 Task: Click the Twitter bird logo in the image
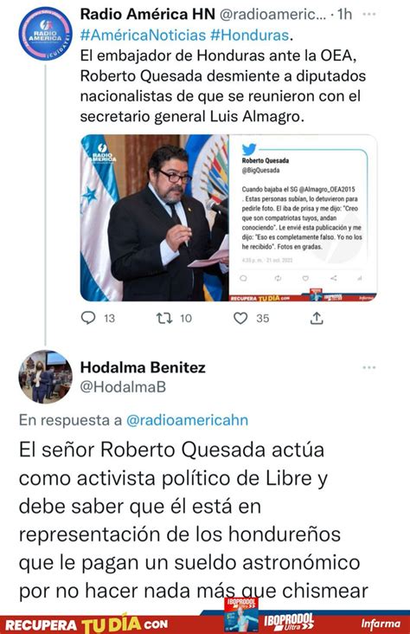click(x=249, y=149)
